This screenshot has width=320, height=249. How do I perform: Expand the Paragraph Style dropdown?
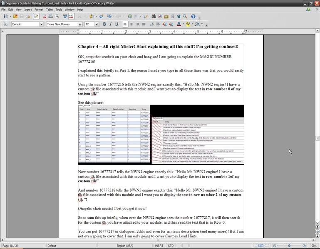(x=41, y=24)
